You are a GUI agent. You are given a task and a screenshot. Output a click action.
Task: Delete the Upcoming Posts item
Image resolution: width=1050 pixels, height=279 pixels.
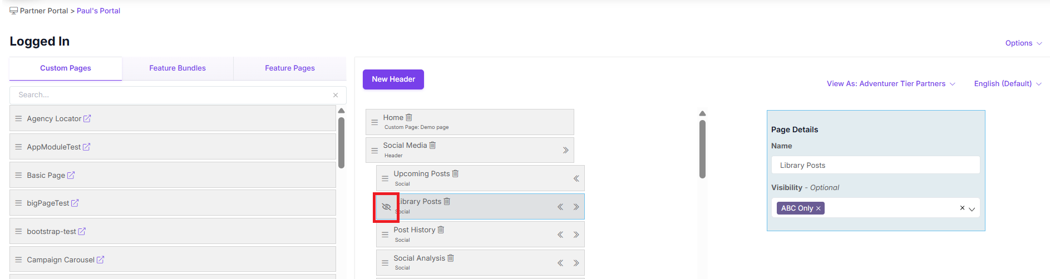click(x=455, y=173)
